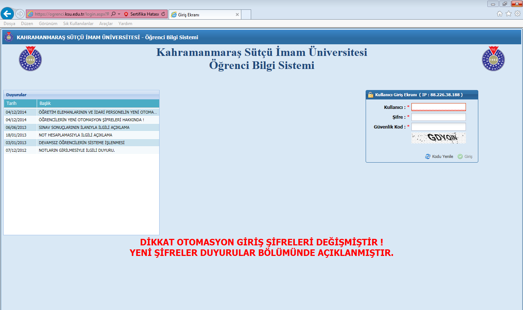Open the Yardım menu
Screen dimensions: 523x310
click(125, 24)
